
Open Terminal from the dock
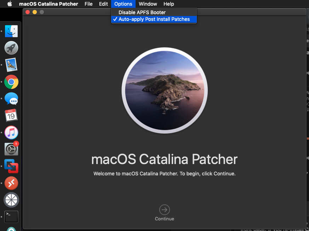[11, 216]
